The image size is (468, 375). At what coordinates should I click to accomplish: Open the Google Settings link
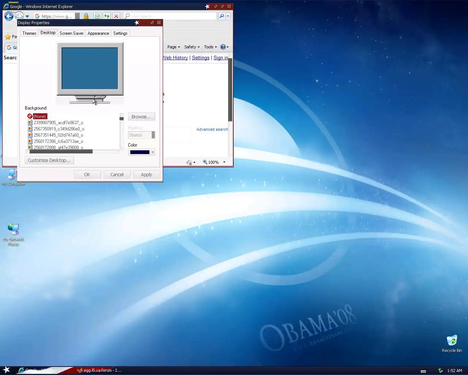[201, 58]
